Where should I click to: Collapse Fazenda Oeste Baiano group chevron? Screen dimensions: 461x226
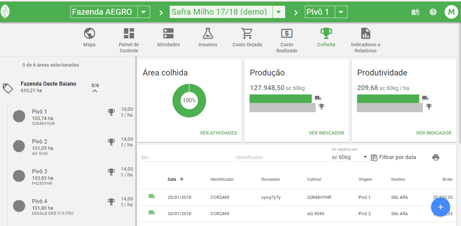pyautogui.click(x=95, y=91)
